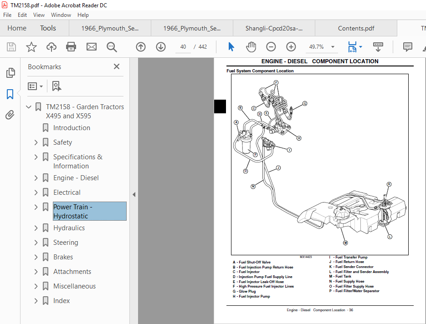The image size is (426, 324).
Task: Expand the Brakes bookmark
Action: point(36,257)
